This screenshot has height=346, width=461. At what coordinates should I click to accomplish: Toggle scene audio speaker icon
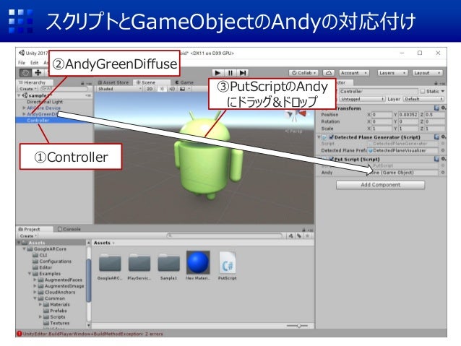172,89
